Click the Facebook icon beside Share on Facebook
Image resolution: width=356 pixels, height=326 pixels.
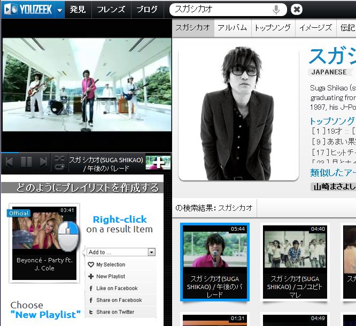(91, 300)
